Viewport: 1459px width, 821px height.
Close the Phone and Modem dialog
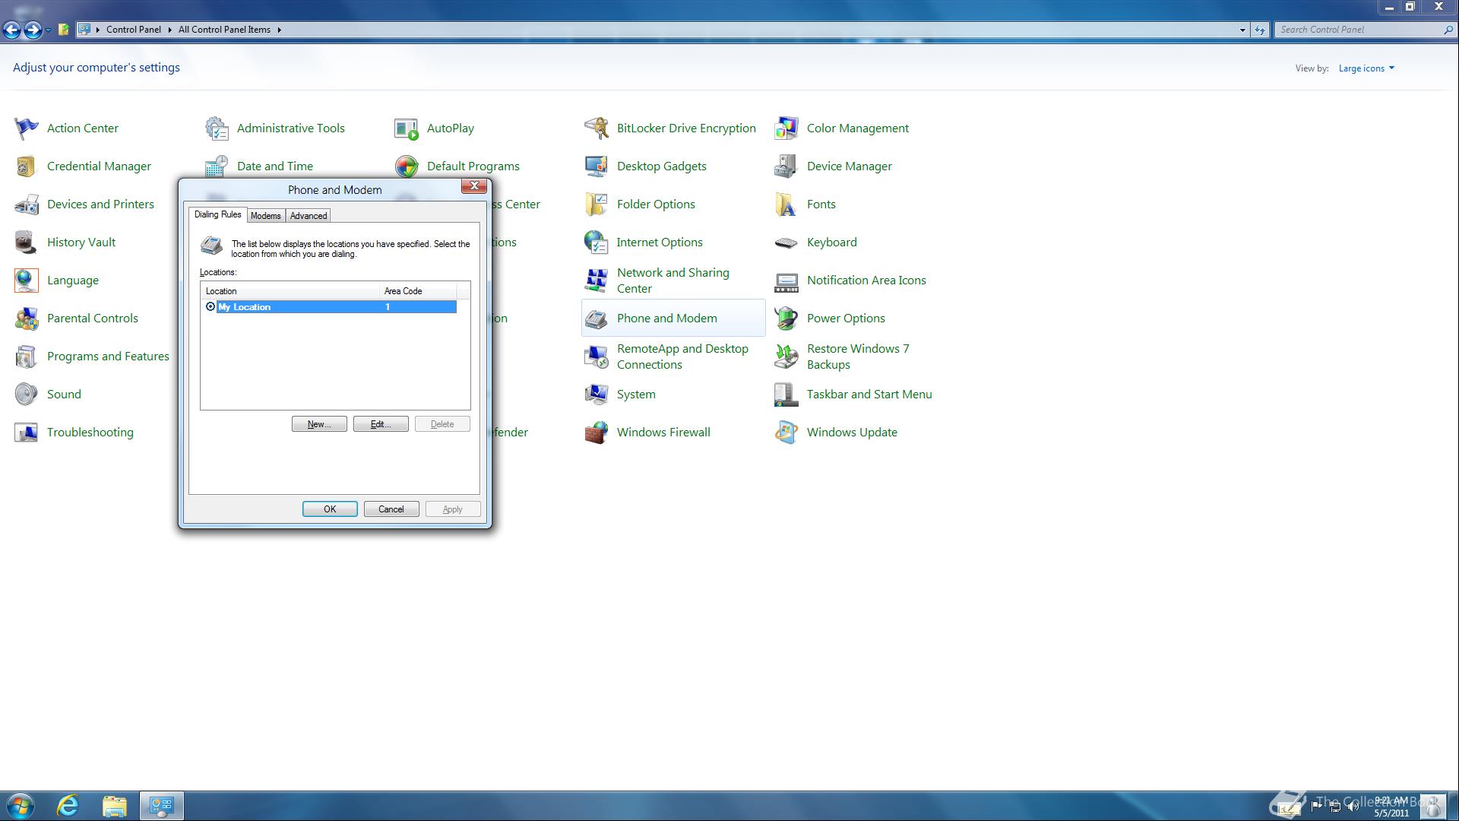(474, 186)
